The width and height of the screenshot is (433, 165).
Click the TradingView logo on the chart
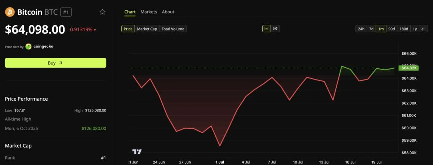pos(137,151)
